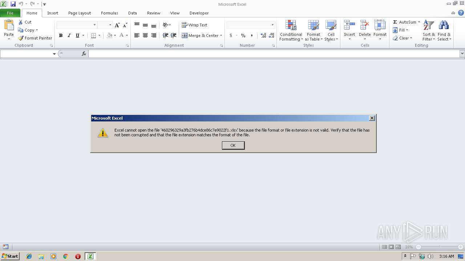Image resolution: width=465 pixels, height=261 pixels.
Task: Click the Cut scissors icon
Action: coord(21,22)
